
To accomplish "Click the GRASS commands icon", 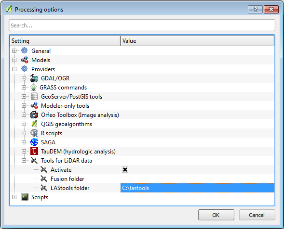I will coord(33,87).
